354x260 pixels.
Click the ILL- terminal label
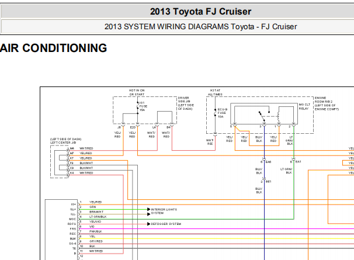73,214
